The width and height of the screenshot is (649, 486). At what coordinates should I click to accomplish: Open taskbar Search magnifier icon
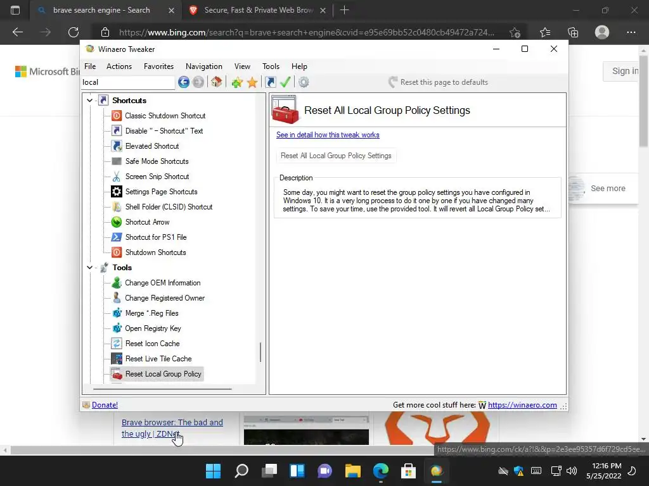coord(241,471)
